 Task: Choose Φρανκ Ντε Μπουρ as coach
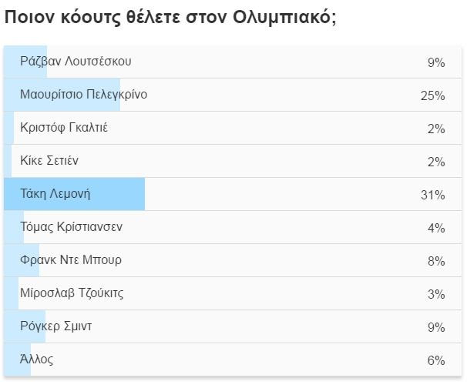click(x=71, y=260)
